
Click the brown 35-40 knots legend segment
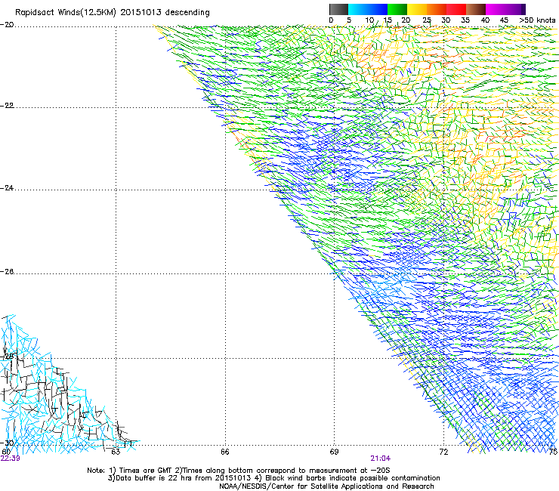(476, 9)
